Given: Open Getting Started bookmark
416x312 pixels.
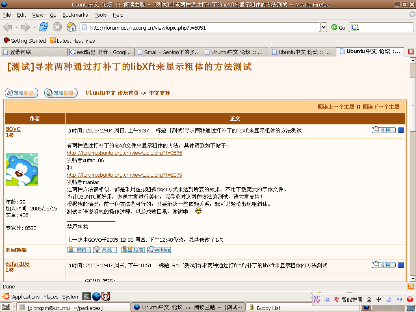Looking at the screenshot, I should 25,41.
